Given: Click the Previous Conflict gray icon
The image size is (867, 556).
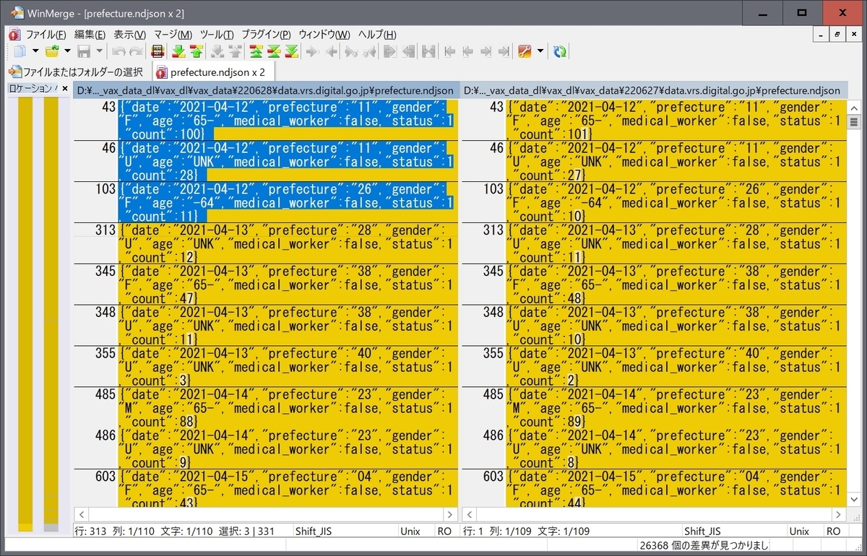Looking at the screenshot, I should point(235,51).
